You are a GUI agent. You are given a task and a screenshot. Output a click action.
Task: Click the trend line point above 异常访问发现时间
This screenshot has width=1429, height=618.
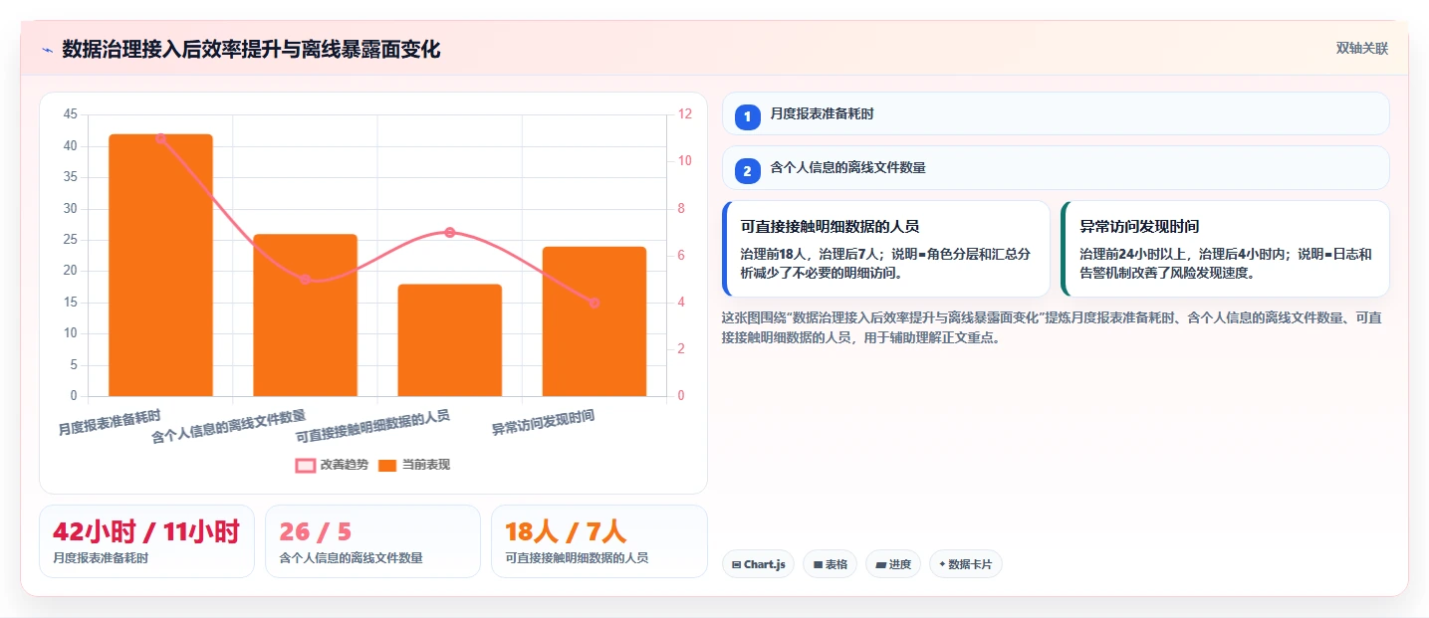pyautogui.click(x=595, y=303)
